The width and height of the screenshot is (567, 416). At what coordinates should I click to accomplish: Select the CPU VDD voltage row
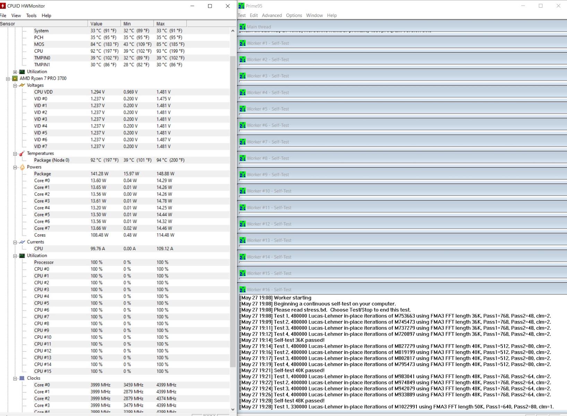115,92
